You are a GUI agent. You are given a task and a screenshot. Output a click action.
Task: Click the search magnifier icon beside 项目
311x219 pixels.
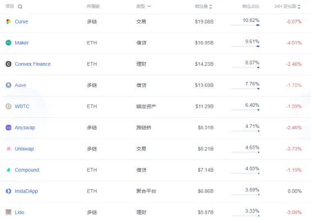tap(20, 7)
